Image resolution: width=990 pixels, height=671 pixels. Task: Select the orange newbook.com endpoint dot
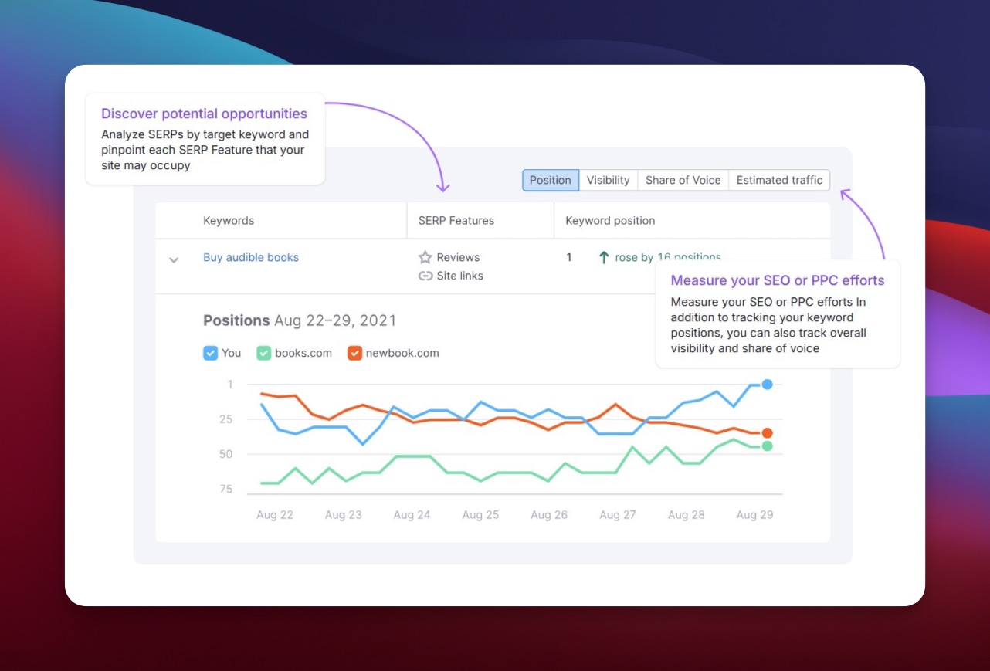tap(767, 433)
